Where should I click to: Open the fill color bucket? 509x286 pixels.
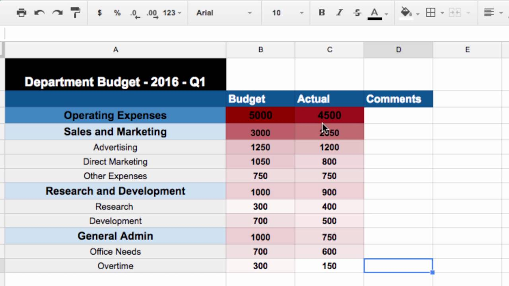(406, 13)
